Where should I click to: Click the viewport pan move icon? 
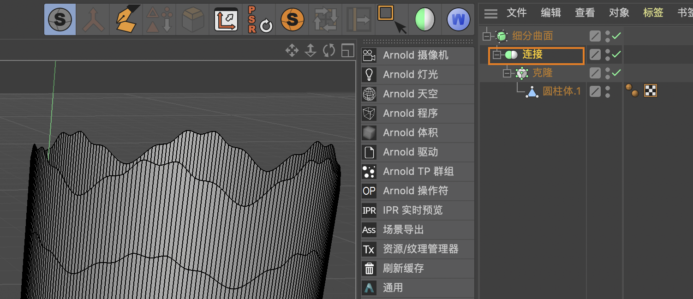click(x=292, y=51)
